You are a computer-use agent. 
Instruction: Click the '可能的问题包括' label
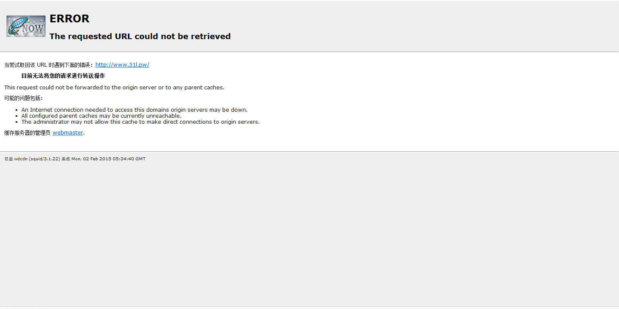[x=24, y=98]
